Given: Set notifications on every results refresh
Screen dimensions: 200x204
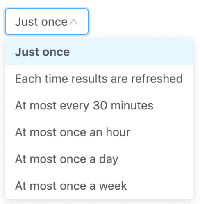Looking at the screenshot, I should click(99, 79).
